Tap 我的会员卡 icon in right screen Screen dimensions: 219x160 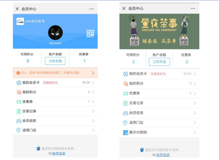[x=126, y=74]
